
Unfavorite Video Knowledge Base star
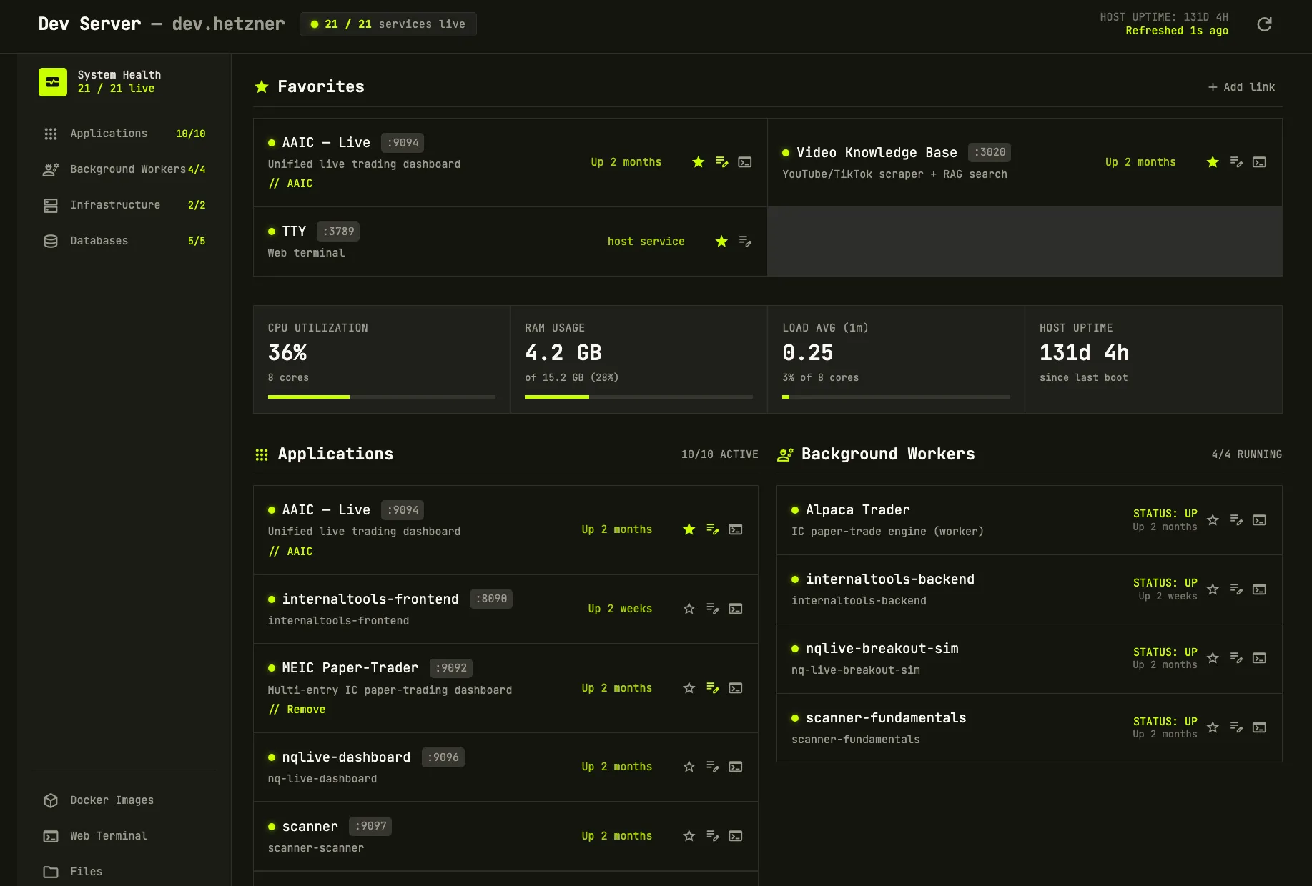coord(1213,162)
